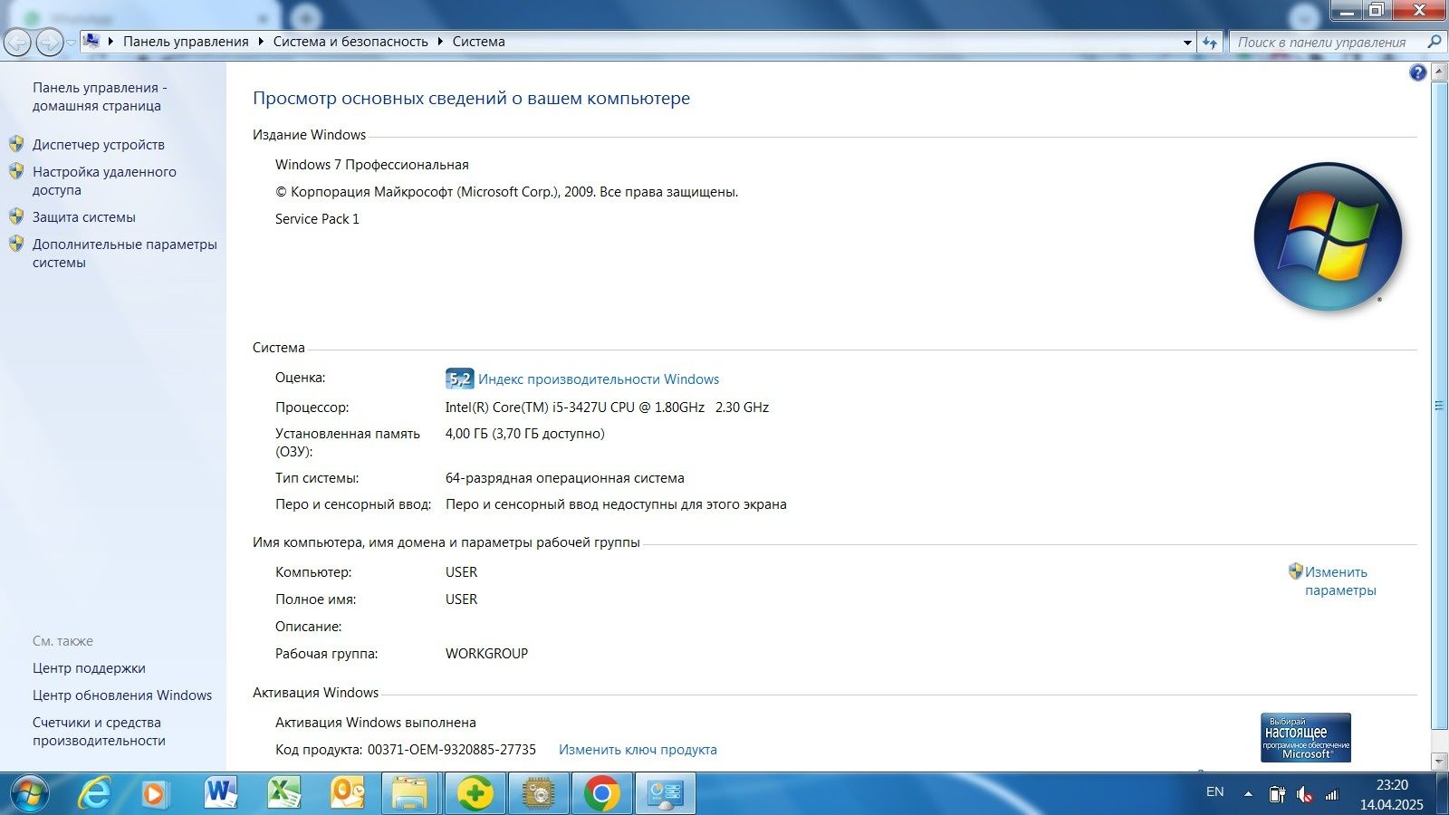Screen dimensions: 1449x815
Task: Click the refresh button beside the address bar
Action: (1210, 42)
